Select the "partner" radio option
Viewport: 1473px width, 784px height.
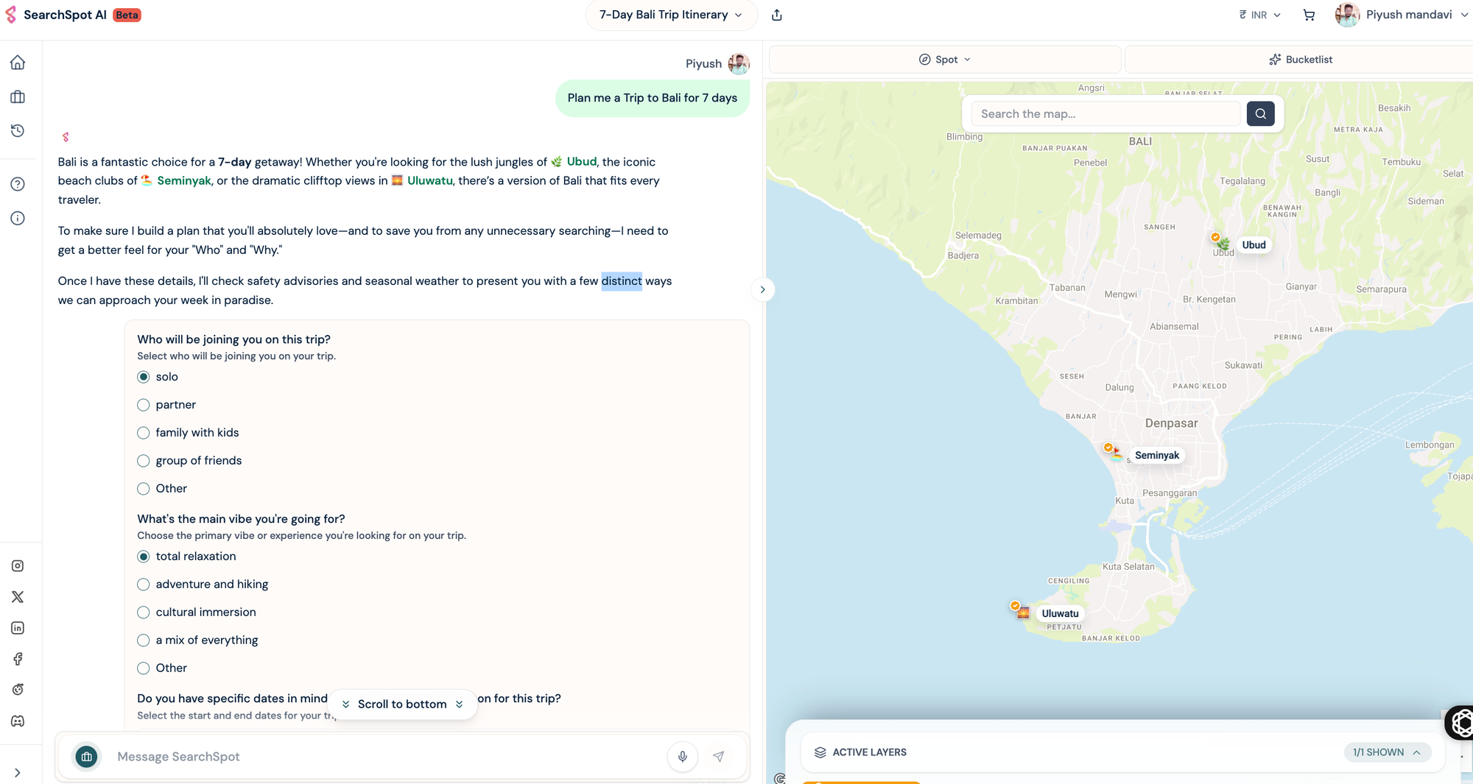(144, 405)
